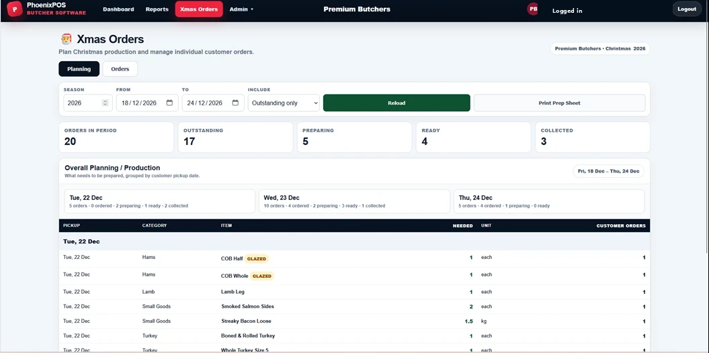Select the Xmas Orders nav item
The image size is (709, 353).
point(199,9)
